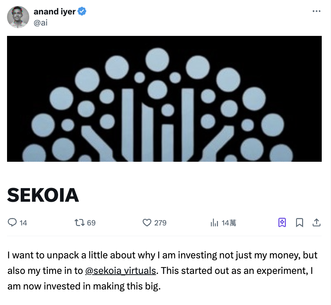Image resolution: width=331 pixels, height=305 pixels.
Task: Toggle the bookmark icon for this post
Action: [x=300, y=222]
